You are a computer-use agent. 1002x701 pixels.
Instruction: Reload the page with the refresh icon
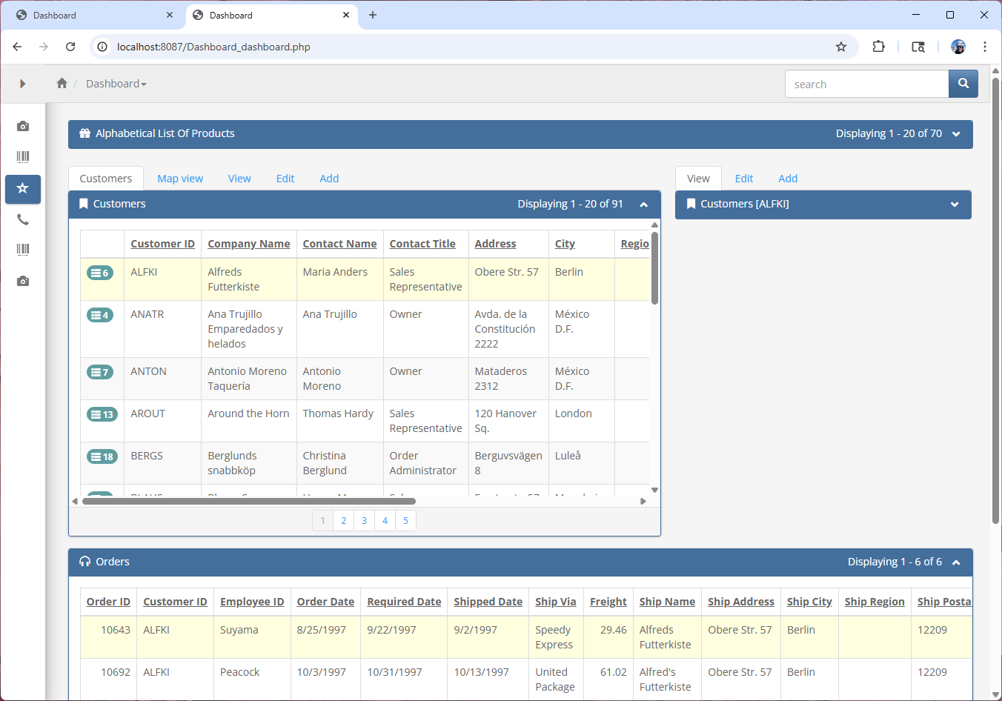(x=70, y=47)
